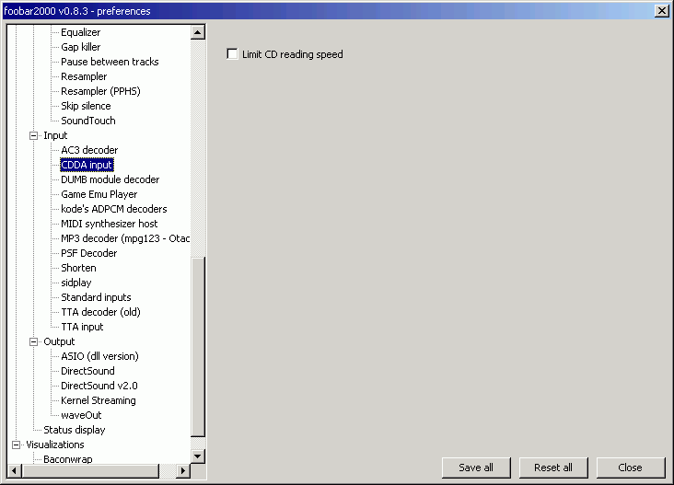Image resolution: width=674 pixels, height=485 pixels.
Task: Click the horizontal scrollbar thumb
Action: pos(90,470)
